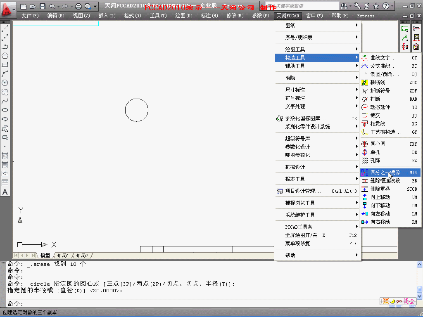Image resolution: width=423 pixels, height=317 pixels.
Task: Choose 倒圆/倒角... from submenu
Action: [391, 74]
